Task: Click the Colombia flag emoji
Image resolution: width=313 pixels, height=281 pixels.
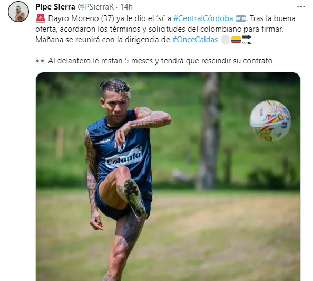Action: (x=236, y=40)
